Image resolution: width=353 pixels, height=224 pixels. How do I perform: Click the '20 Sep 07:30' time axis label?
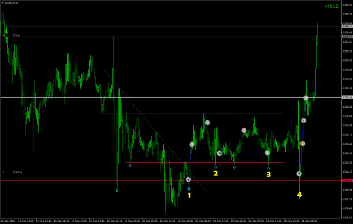[256, 221]
